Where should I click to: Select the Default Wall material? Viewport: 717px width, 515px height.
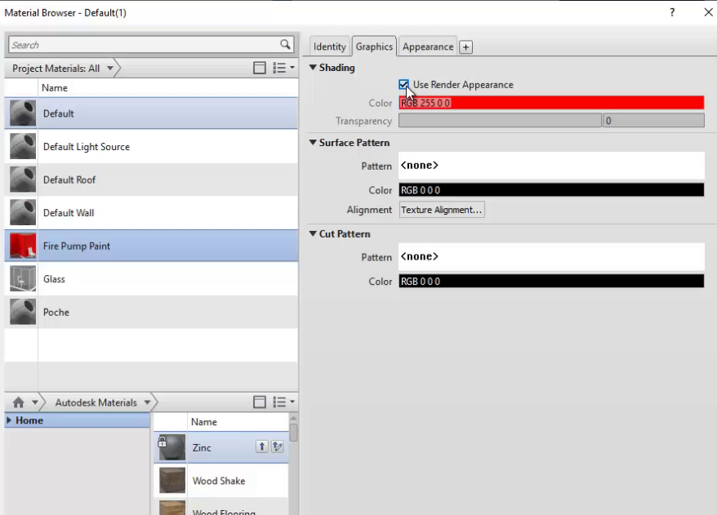point(151,212)
